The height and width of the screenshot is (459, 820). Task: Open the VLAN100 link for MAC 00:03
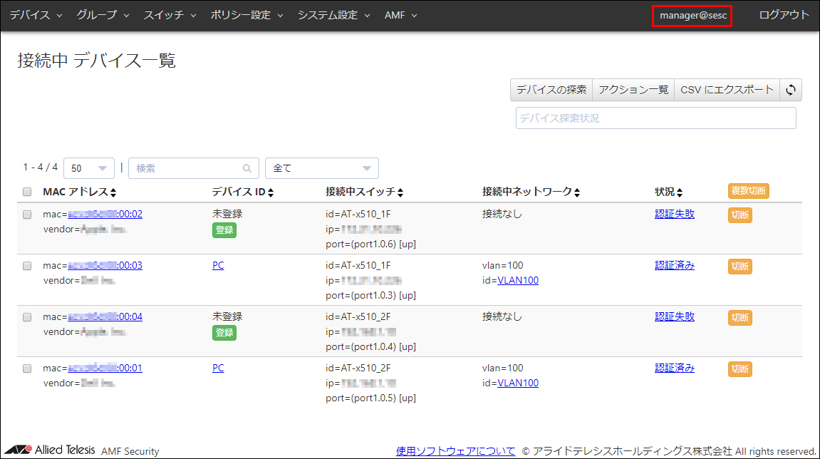pos(518,280)
